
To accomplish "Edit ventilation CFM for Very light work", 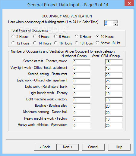I will coord(114,69).
